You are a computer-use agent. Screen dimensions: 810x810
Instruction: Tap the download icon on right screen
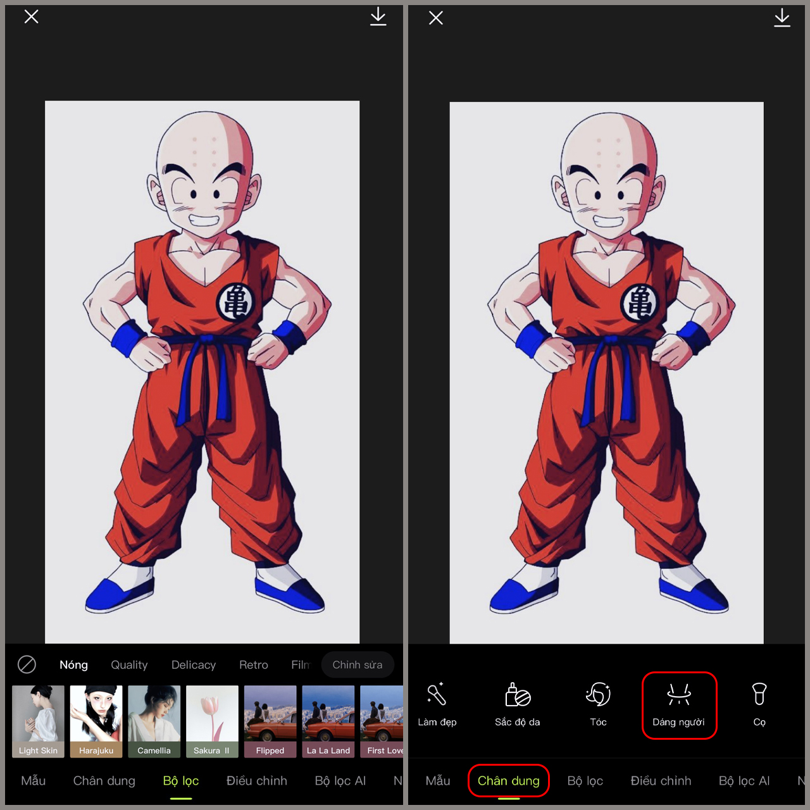[782, 18]
